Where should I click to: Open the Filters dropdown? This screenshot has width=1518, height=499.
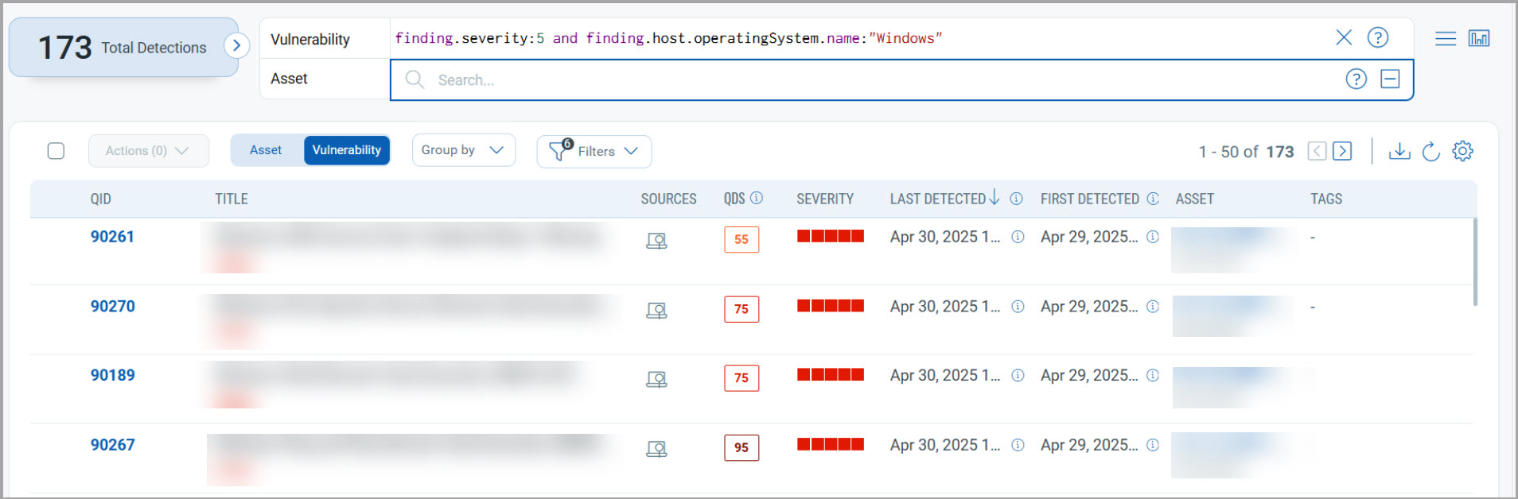[594, 151]
